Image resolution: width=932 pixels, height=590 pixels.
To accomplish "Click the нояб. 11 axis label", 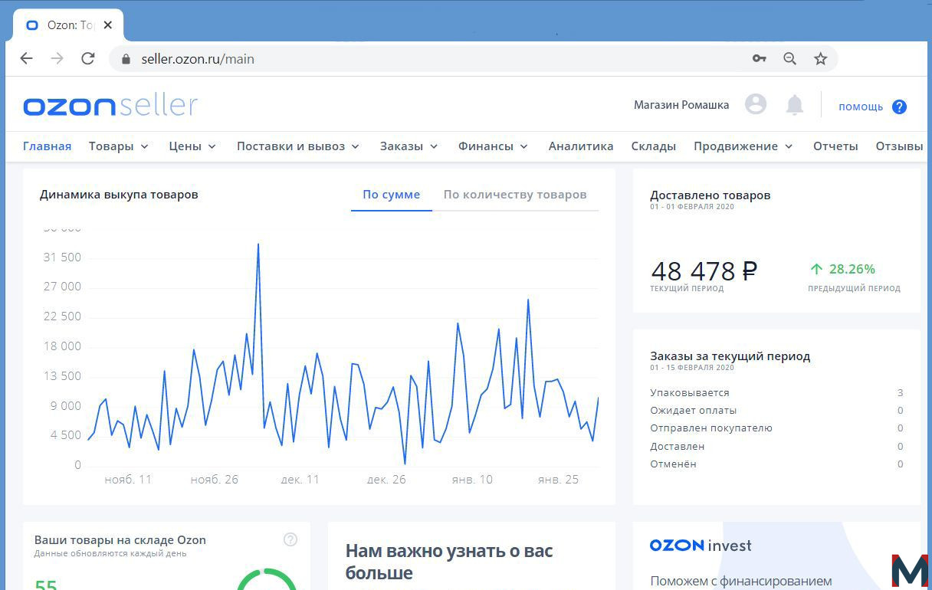I will [x=128, y=480].
